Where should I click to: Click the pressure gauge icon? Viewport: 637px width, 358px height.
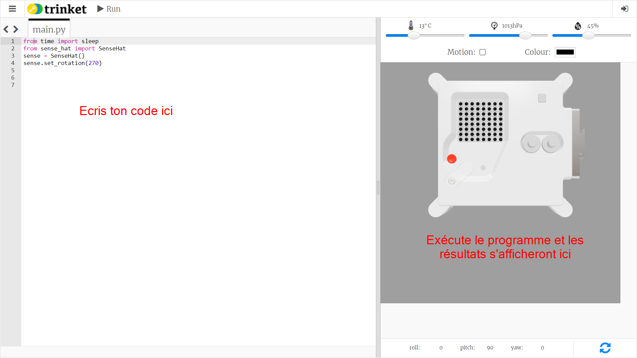(494, 26)
